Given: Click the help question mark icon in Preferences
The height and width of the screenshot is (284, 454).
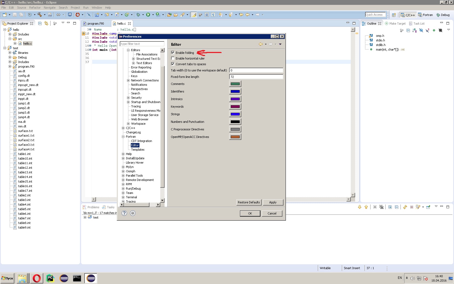Looking at the screenshot, I should [x=124, y=213].
